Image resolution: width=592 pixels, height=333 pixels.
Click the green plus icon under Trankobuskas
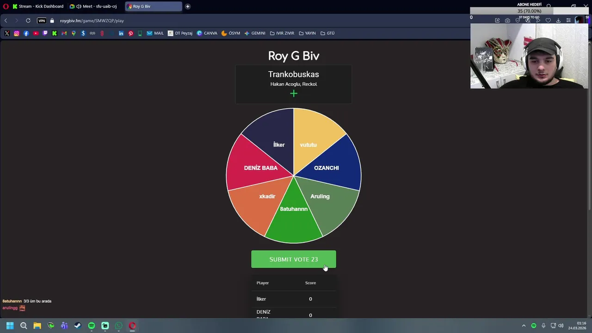click(294, 94)
